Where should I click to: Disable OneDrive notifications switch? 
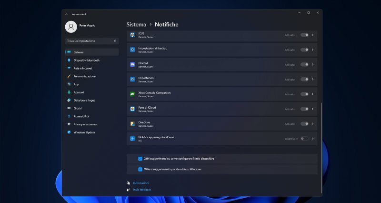click(304, 124)
